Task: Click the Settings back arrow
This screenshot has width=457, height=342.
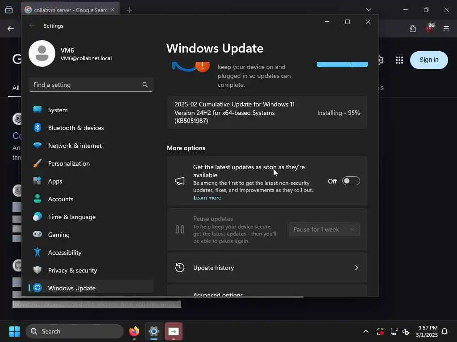Action: coord(32,25)
